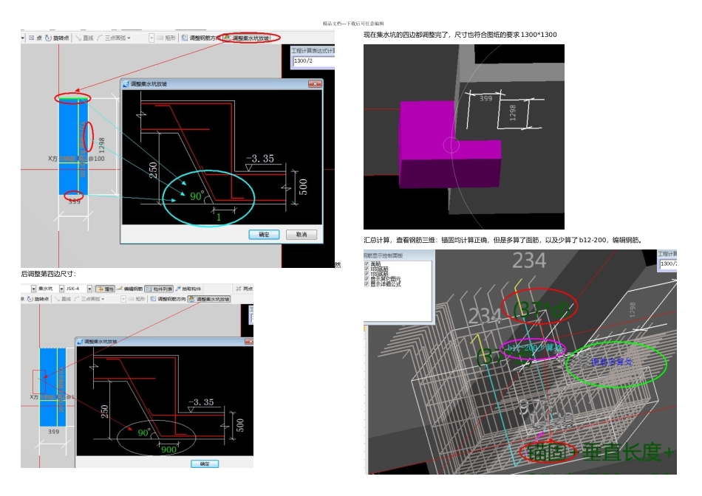The image size is (702, 496).
Task: Click the 编辑钢筋 tool
Action: (x=129, y=289)
